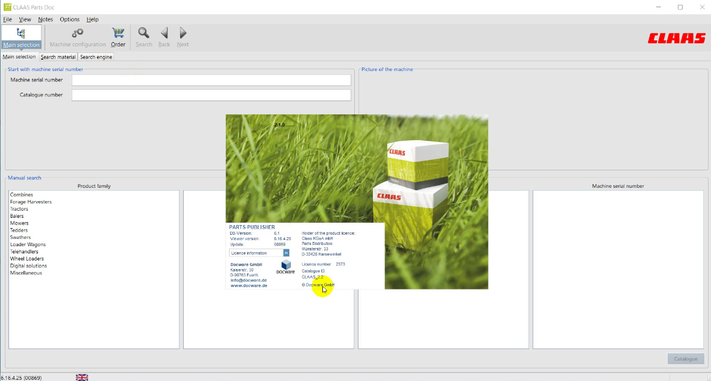Open the Help menu
Image resolution: width=711 pixels, height=381 pixels.
pyautogui.click(x=93, y=19)
